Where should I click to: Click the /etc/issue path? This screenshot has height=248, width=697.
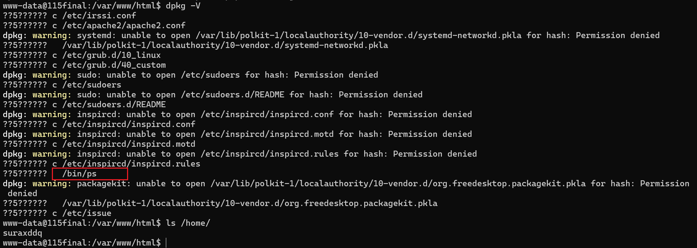[x=86, y=213]
